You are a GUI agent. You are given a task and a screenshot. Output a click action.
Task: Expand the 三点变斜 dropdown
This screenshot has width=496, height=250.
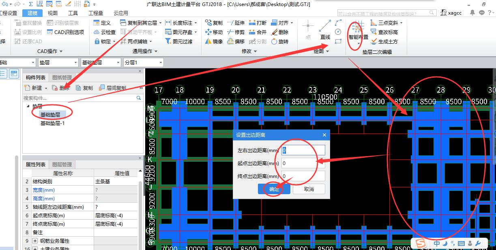coord(401,23)
